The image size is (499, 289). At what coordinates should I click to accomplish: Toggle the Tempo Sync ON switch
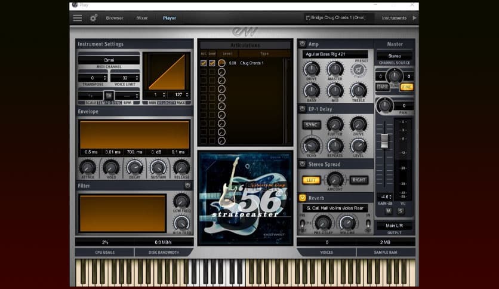(109, 96)
